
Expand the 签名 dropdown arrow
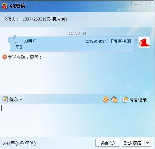point(21,100)
